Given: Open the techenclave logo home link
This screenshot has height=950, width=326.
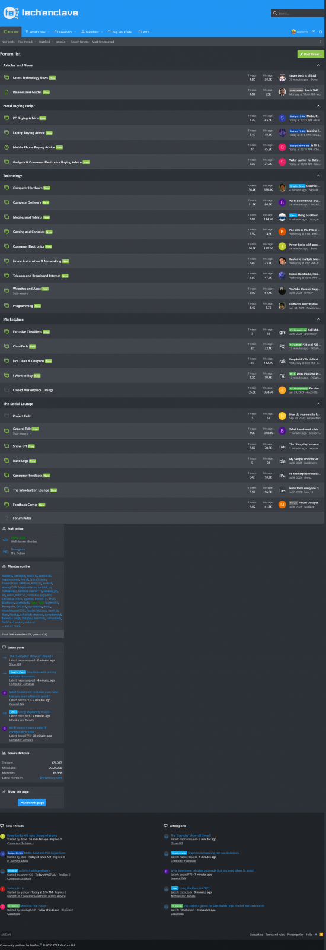Looking at the screenshot, I should 41,12.
